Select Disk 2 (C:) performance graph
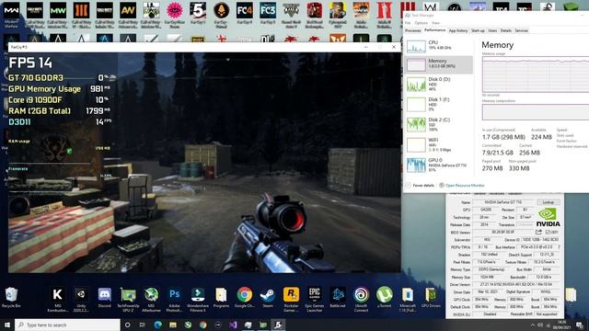Viewport: 589px width, 331px height. coord(439,125)
